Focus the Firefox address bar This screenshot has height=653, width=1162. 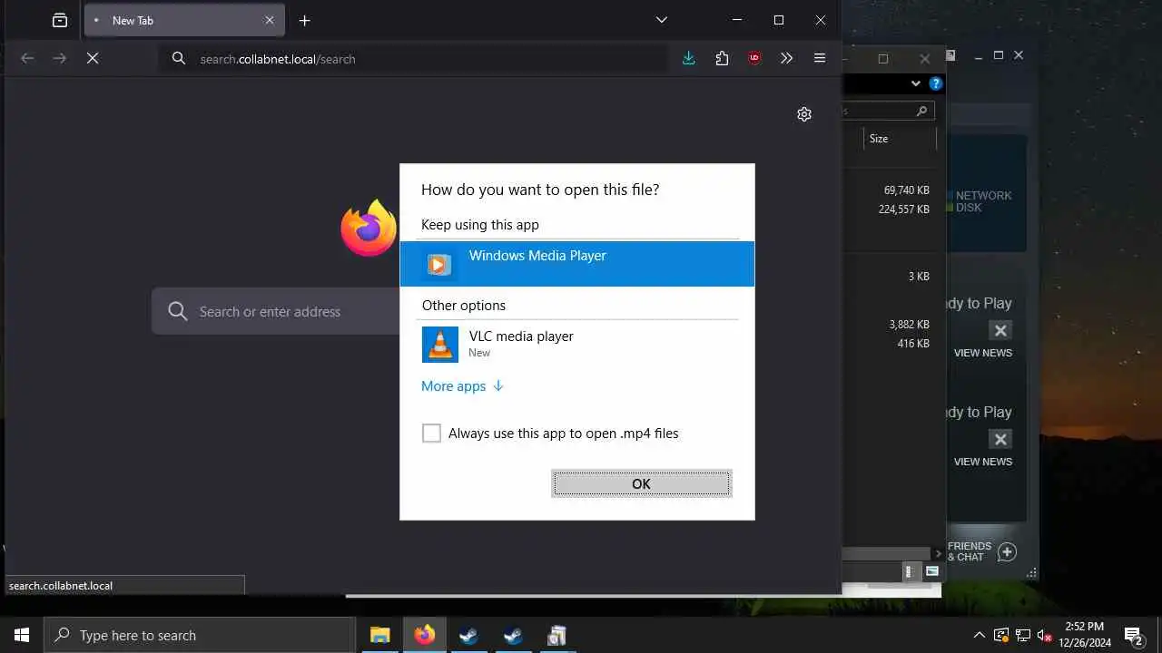point(413,59)
